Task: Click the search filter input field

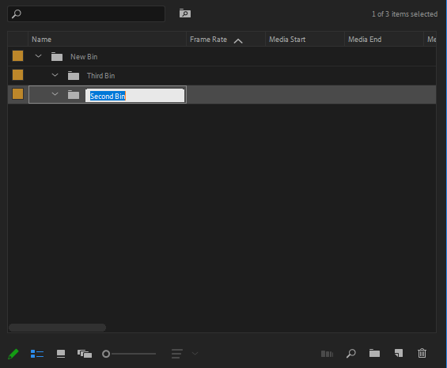Action: pos(86,13)
